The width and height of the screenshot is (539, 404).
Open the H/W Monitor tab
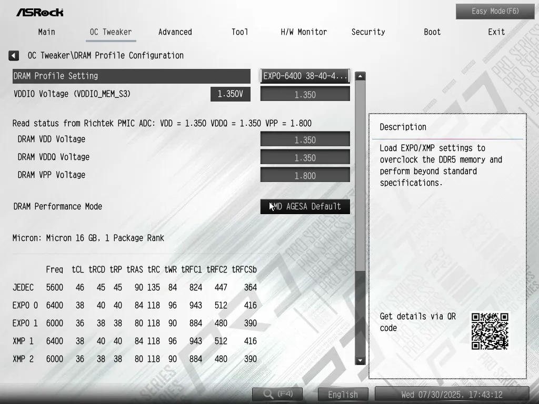point(304,32)
